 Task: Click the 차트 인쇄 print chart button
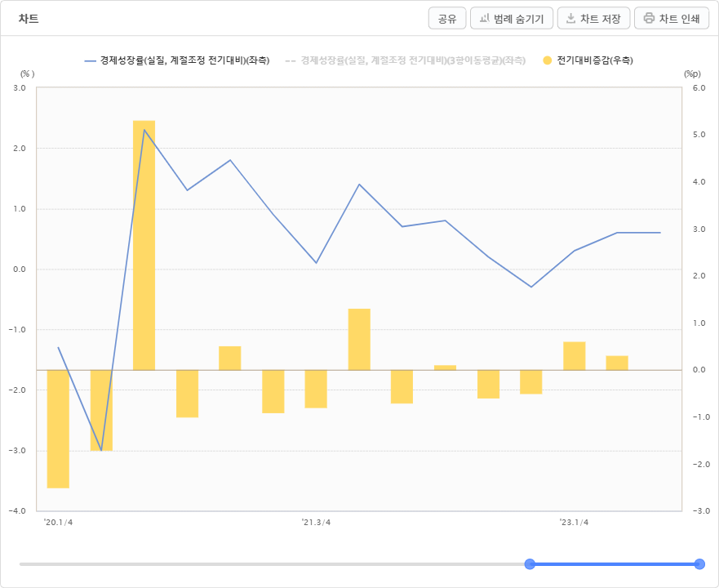click(x=672, y=18)
